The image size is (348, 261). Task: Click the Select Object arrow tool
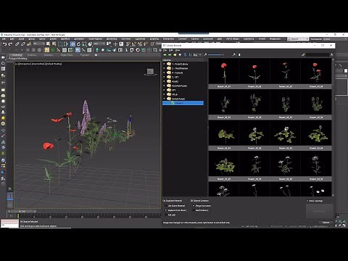click(48, 44)
